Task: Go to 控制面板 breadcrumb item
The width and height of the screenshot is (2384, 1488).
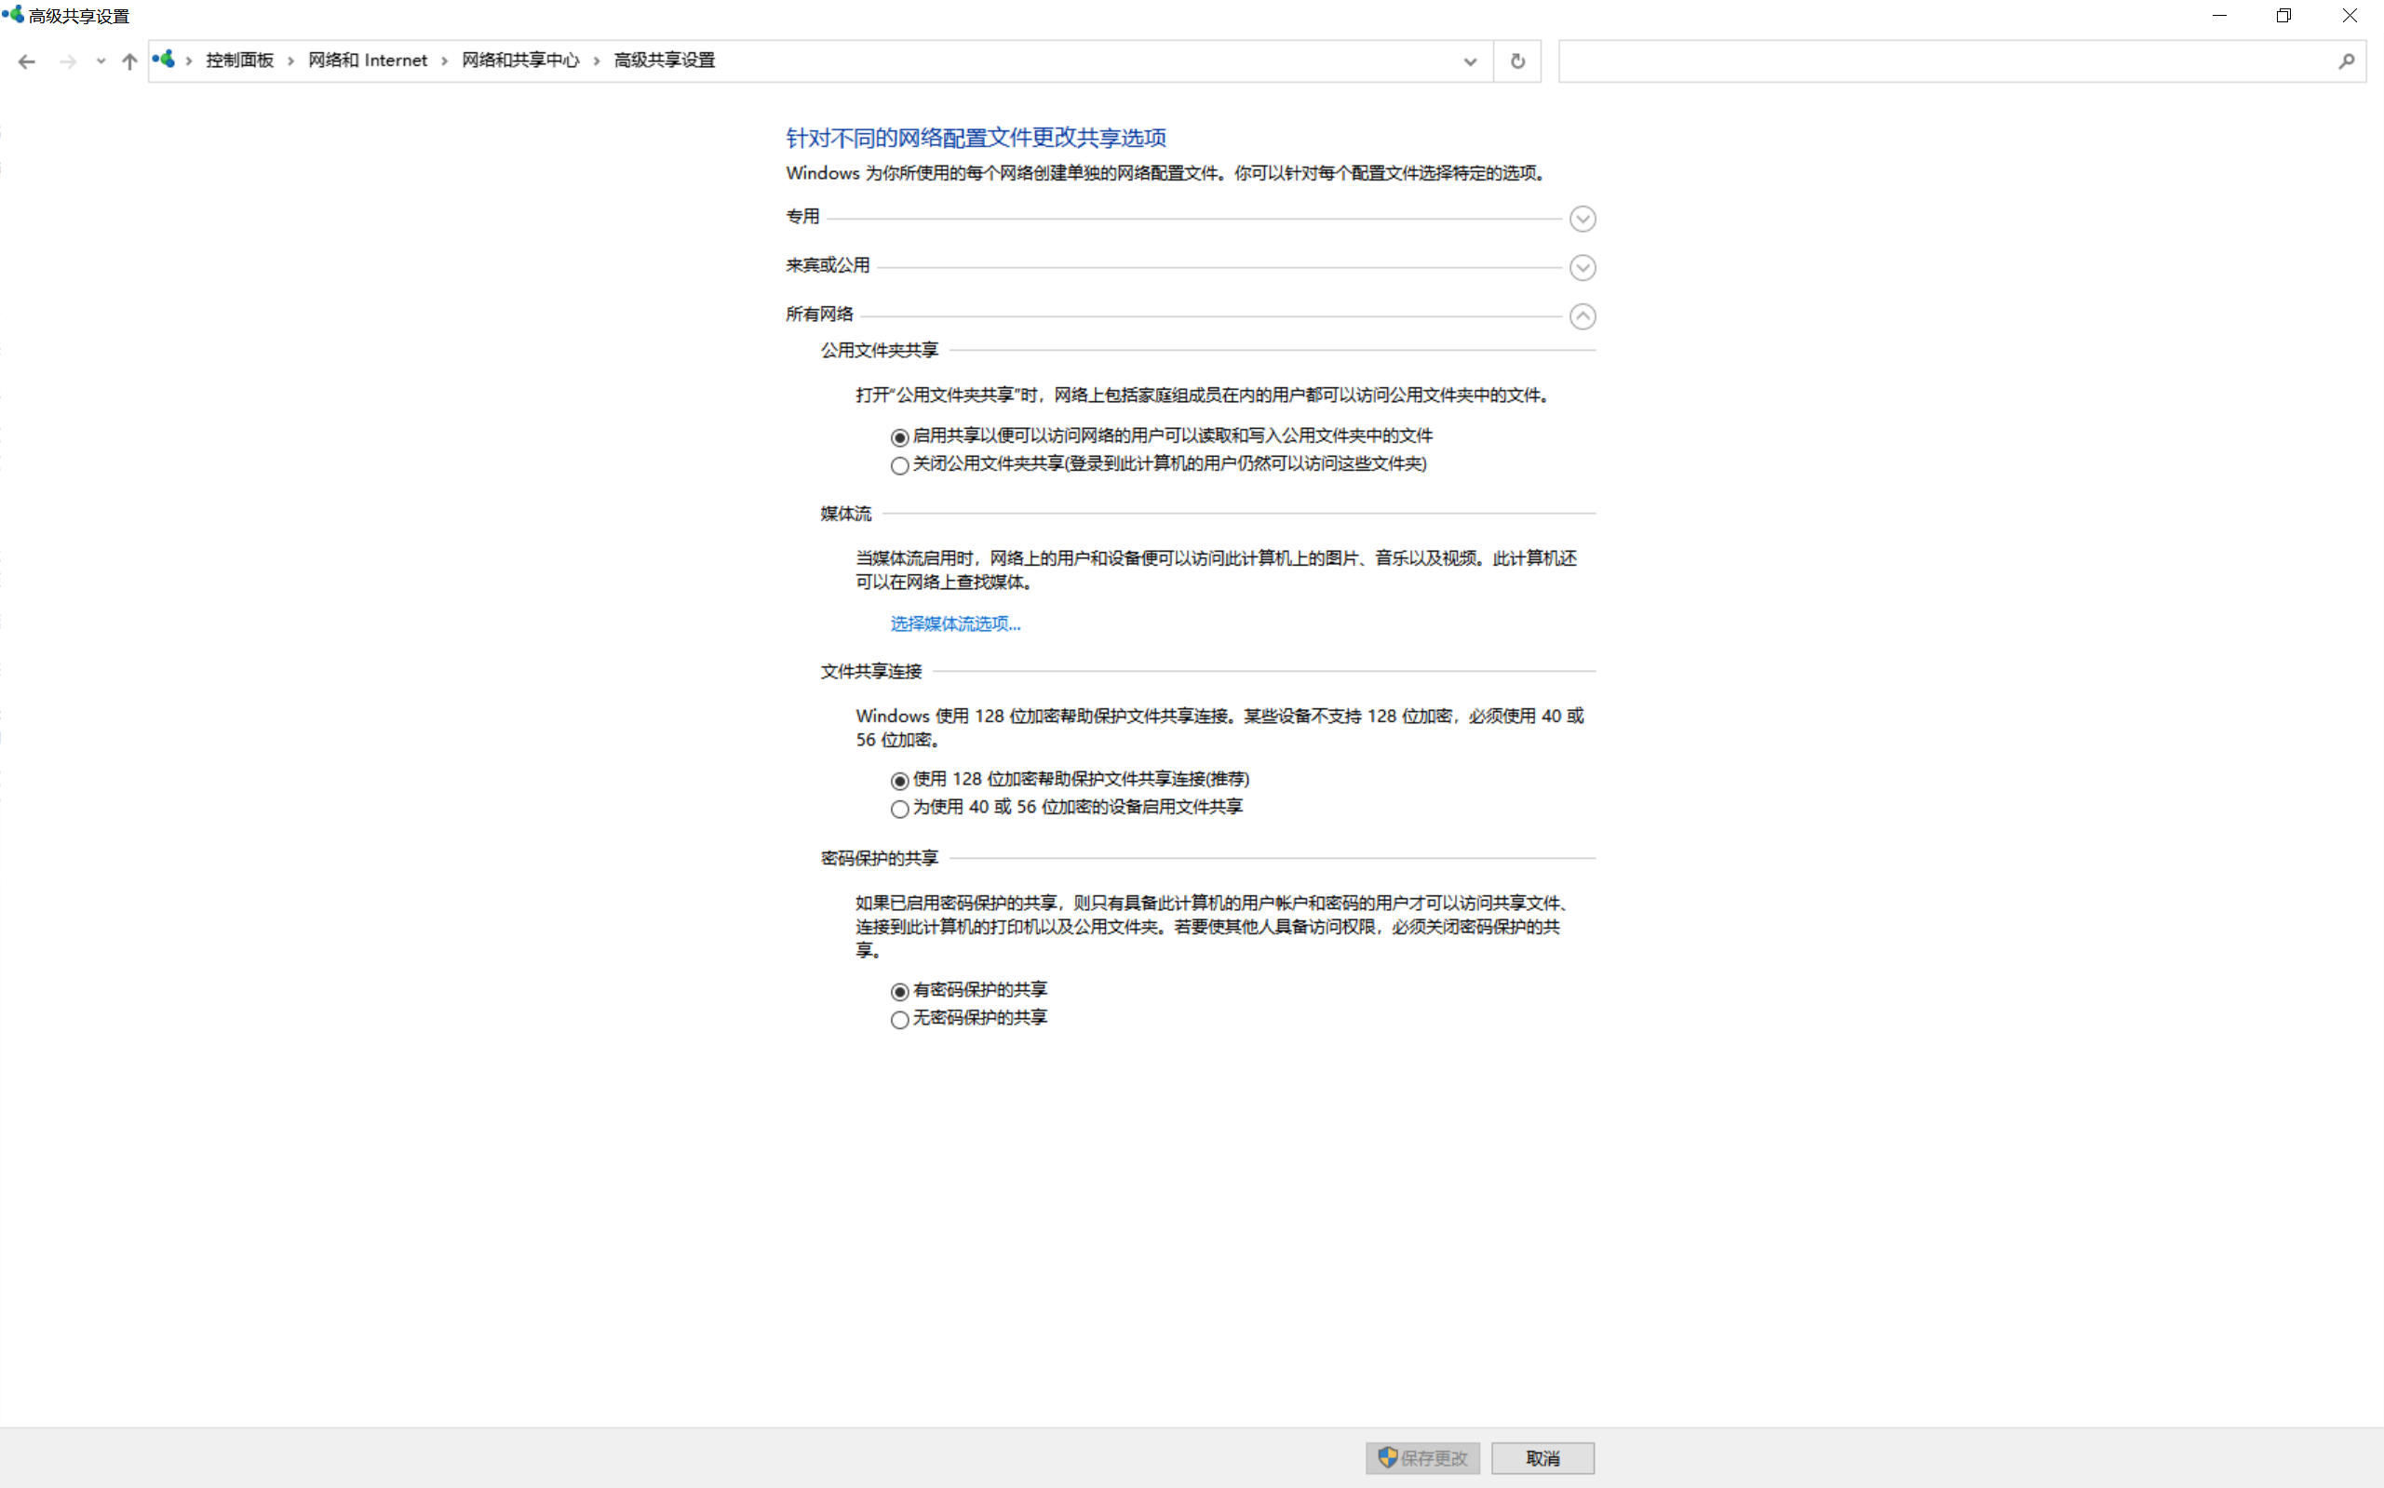Action: click(239, 60)
